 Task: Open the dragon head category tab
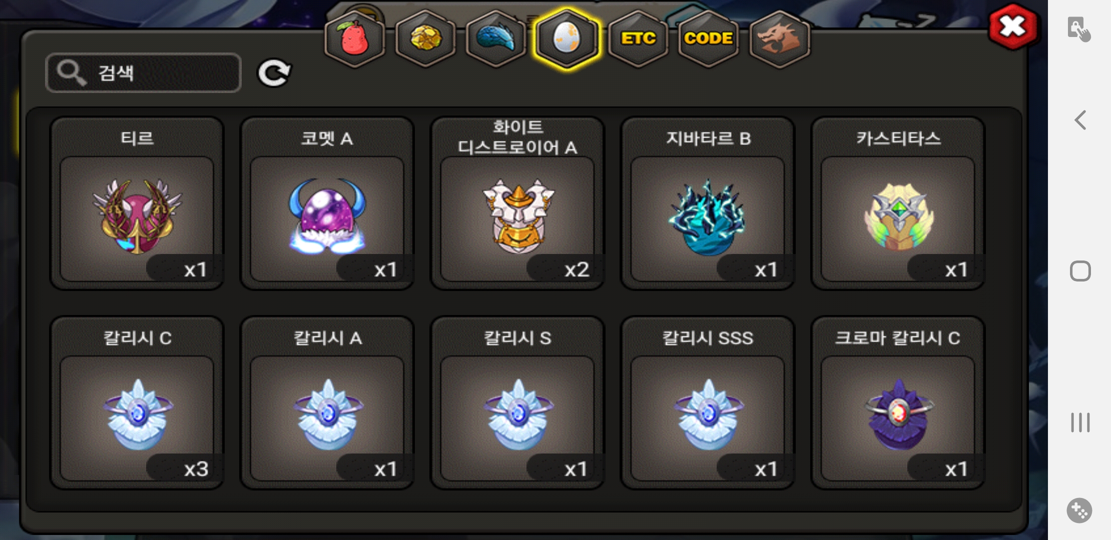pos(780,39)
